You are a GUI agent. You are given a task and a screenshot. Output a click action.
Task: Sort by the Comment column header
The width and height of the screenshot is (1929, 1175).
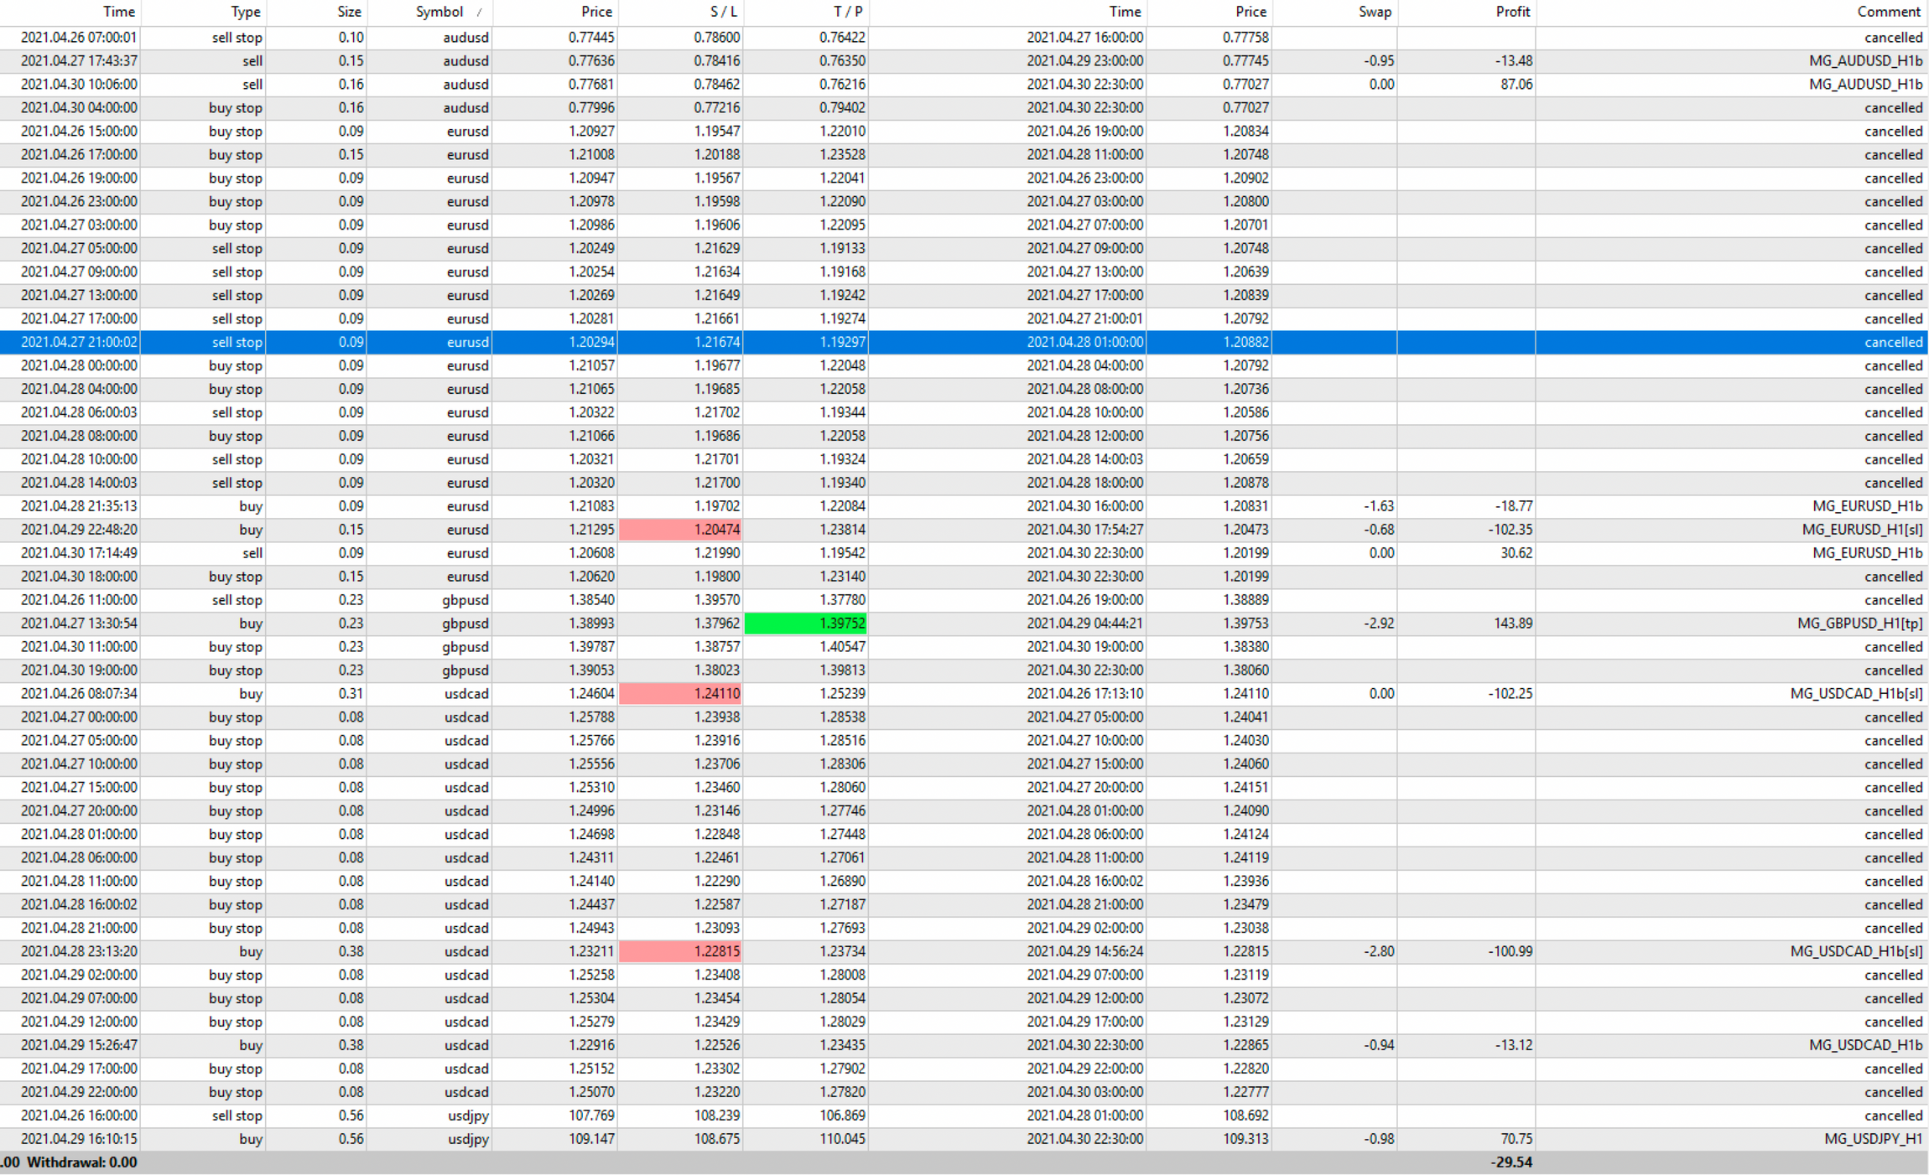pos(1888,12)
